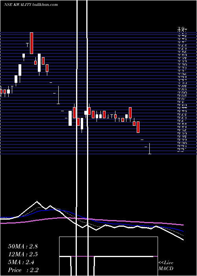Image resolution: width=197 pixels, height=276 pixels.
Task: Click the large white candlestick beside the first vertical line
Action: click(70, 118)
